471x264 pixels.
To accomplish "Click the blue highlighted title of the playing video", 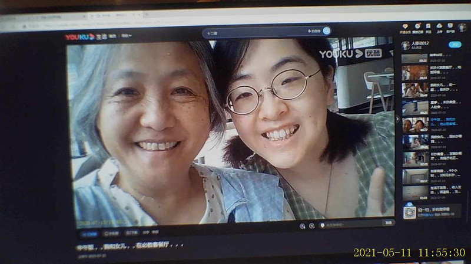I will coord(444,121).
